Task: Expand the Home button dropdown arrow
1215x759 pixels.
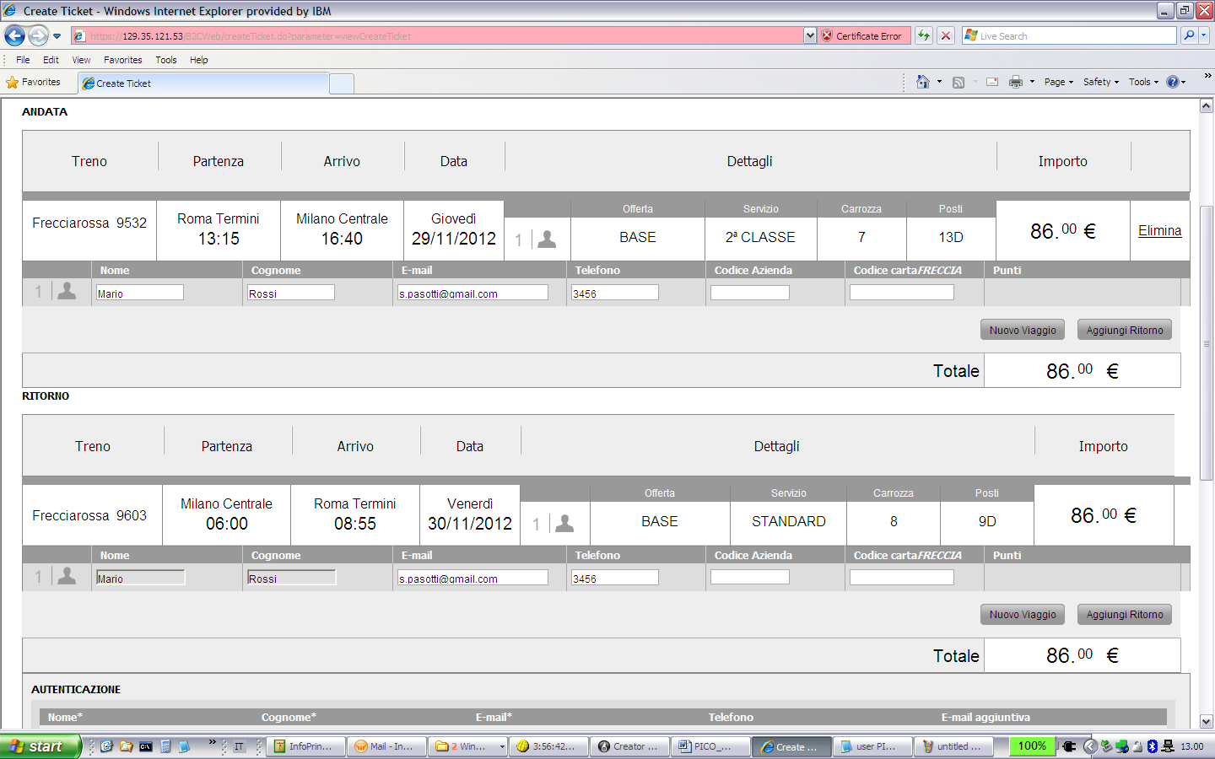Action: (x=939, y=82)
